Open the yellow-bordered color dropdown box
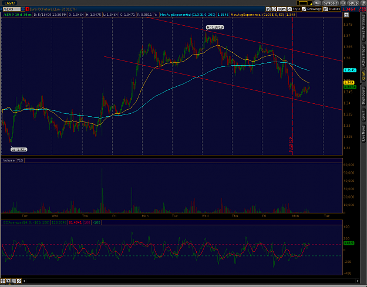This screenshot has width=367, height=287. (304, 3)
